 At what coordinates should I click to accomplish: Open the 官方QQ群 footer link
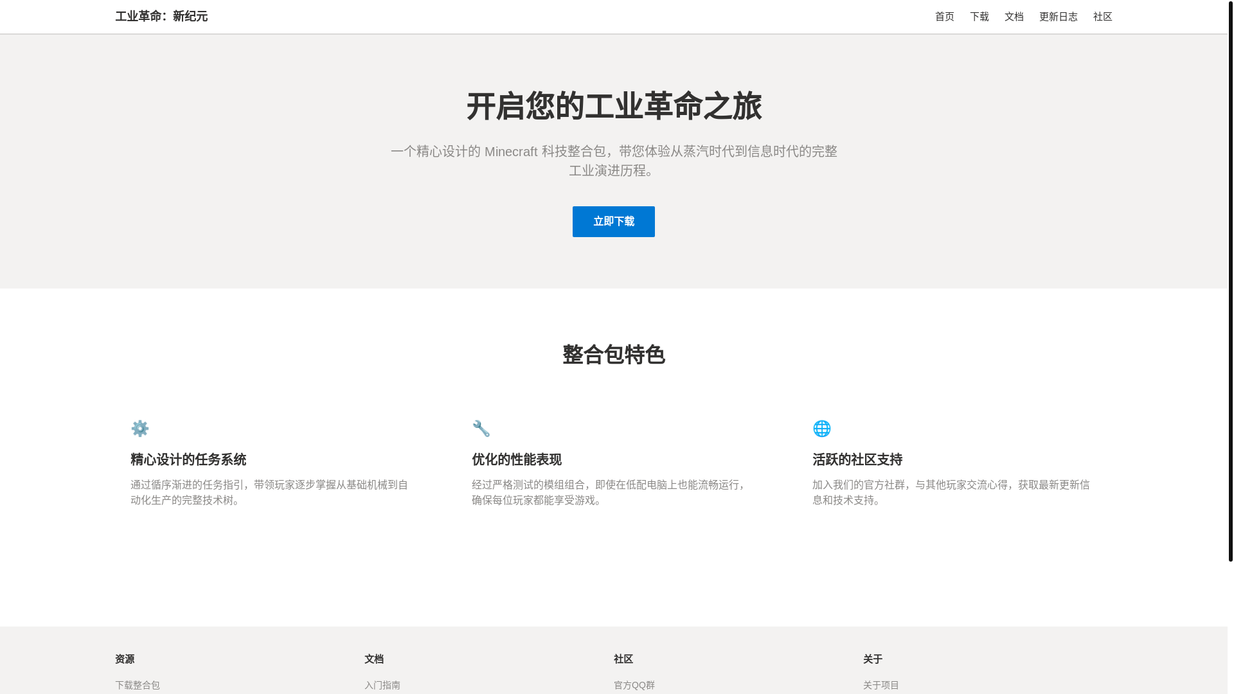634,685
